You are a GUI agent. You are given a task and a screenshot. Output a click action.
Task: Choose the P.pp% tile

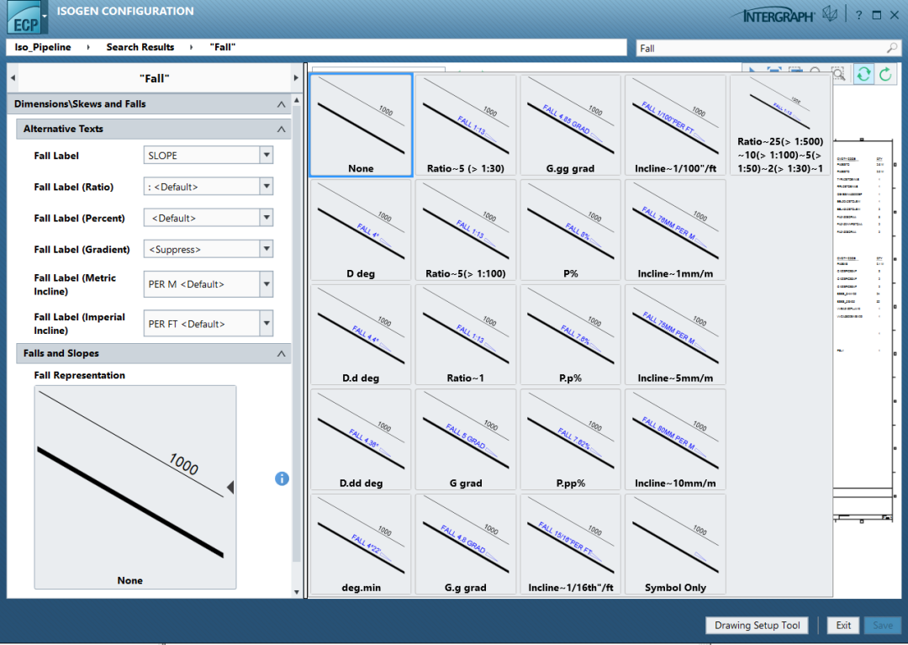coord(570,440)
